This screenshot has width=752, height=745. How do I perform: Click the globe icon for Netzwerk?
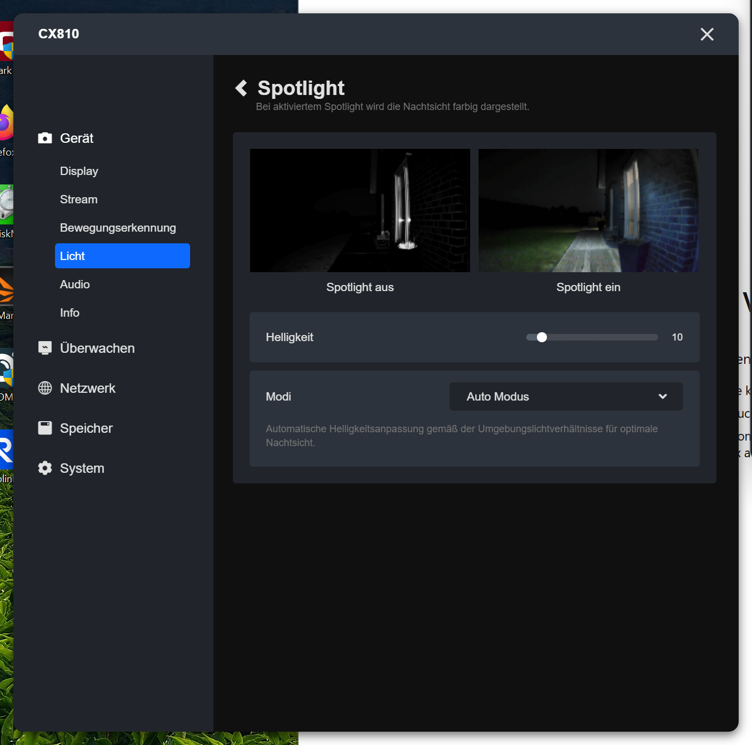click(45, 388)
